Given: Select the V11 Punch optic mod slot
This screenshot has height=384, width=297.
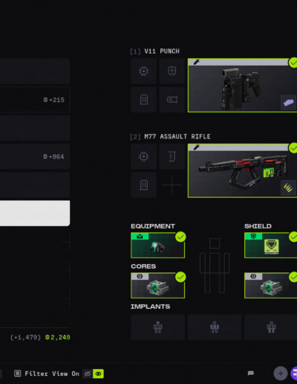Looking at the screenshot, I should tap(172, 71).
